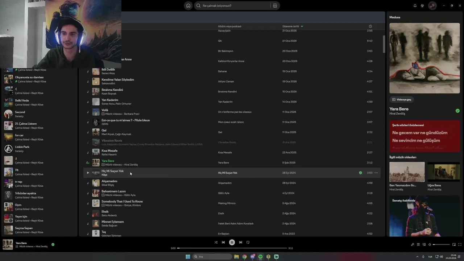
Task: Seek on the song progress bar
Action: 232,248
